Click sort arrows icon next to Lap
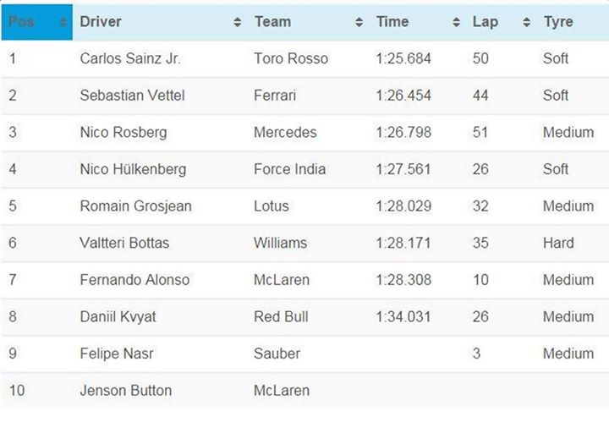This screenshot has height=422, width=609. (526, 23)
